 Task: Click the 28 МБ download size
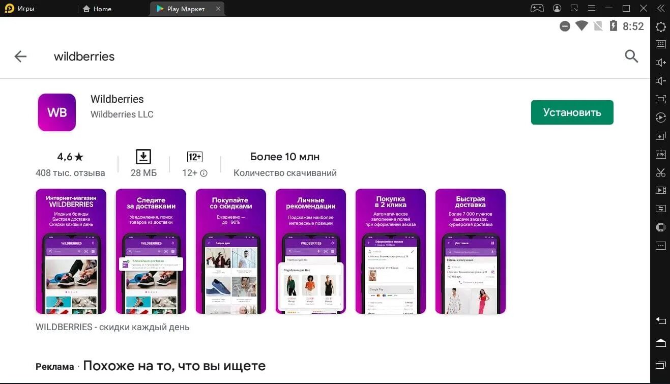click(x=143, y=164)
